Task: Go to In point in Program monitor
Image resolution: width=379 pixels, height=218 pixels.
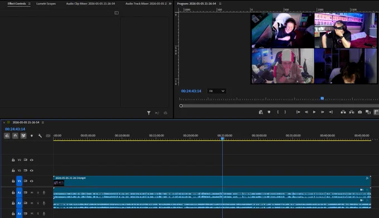Action: click(298, 112)
